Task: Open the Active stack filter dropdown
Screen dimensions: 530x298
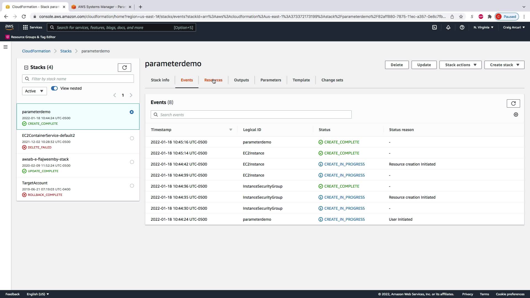Action: point(34,91)
